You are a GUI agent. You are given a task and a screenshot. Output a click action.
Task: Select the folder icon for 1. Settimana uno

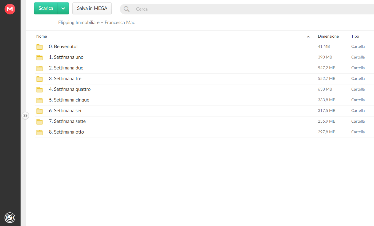(40, 57)
